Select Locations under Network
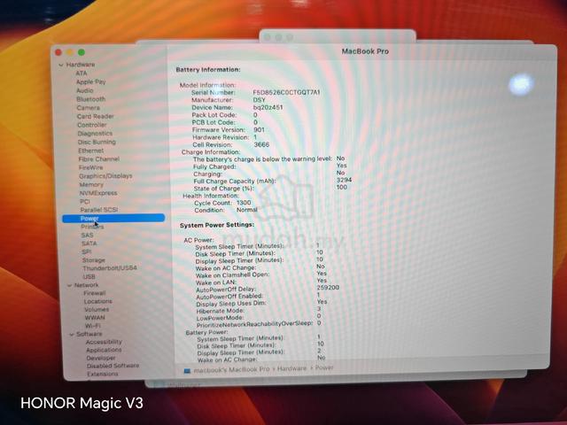 pos(98,301)
